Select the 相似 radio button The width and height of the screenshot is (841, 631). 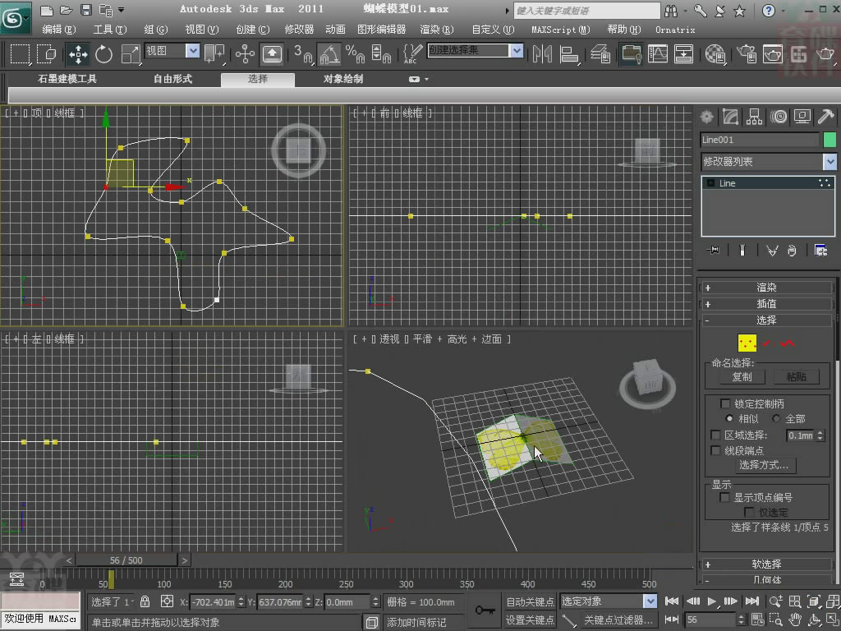[729, 418]
